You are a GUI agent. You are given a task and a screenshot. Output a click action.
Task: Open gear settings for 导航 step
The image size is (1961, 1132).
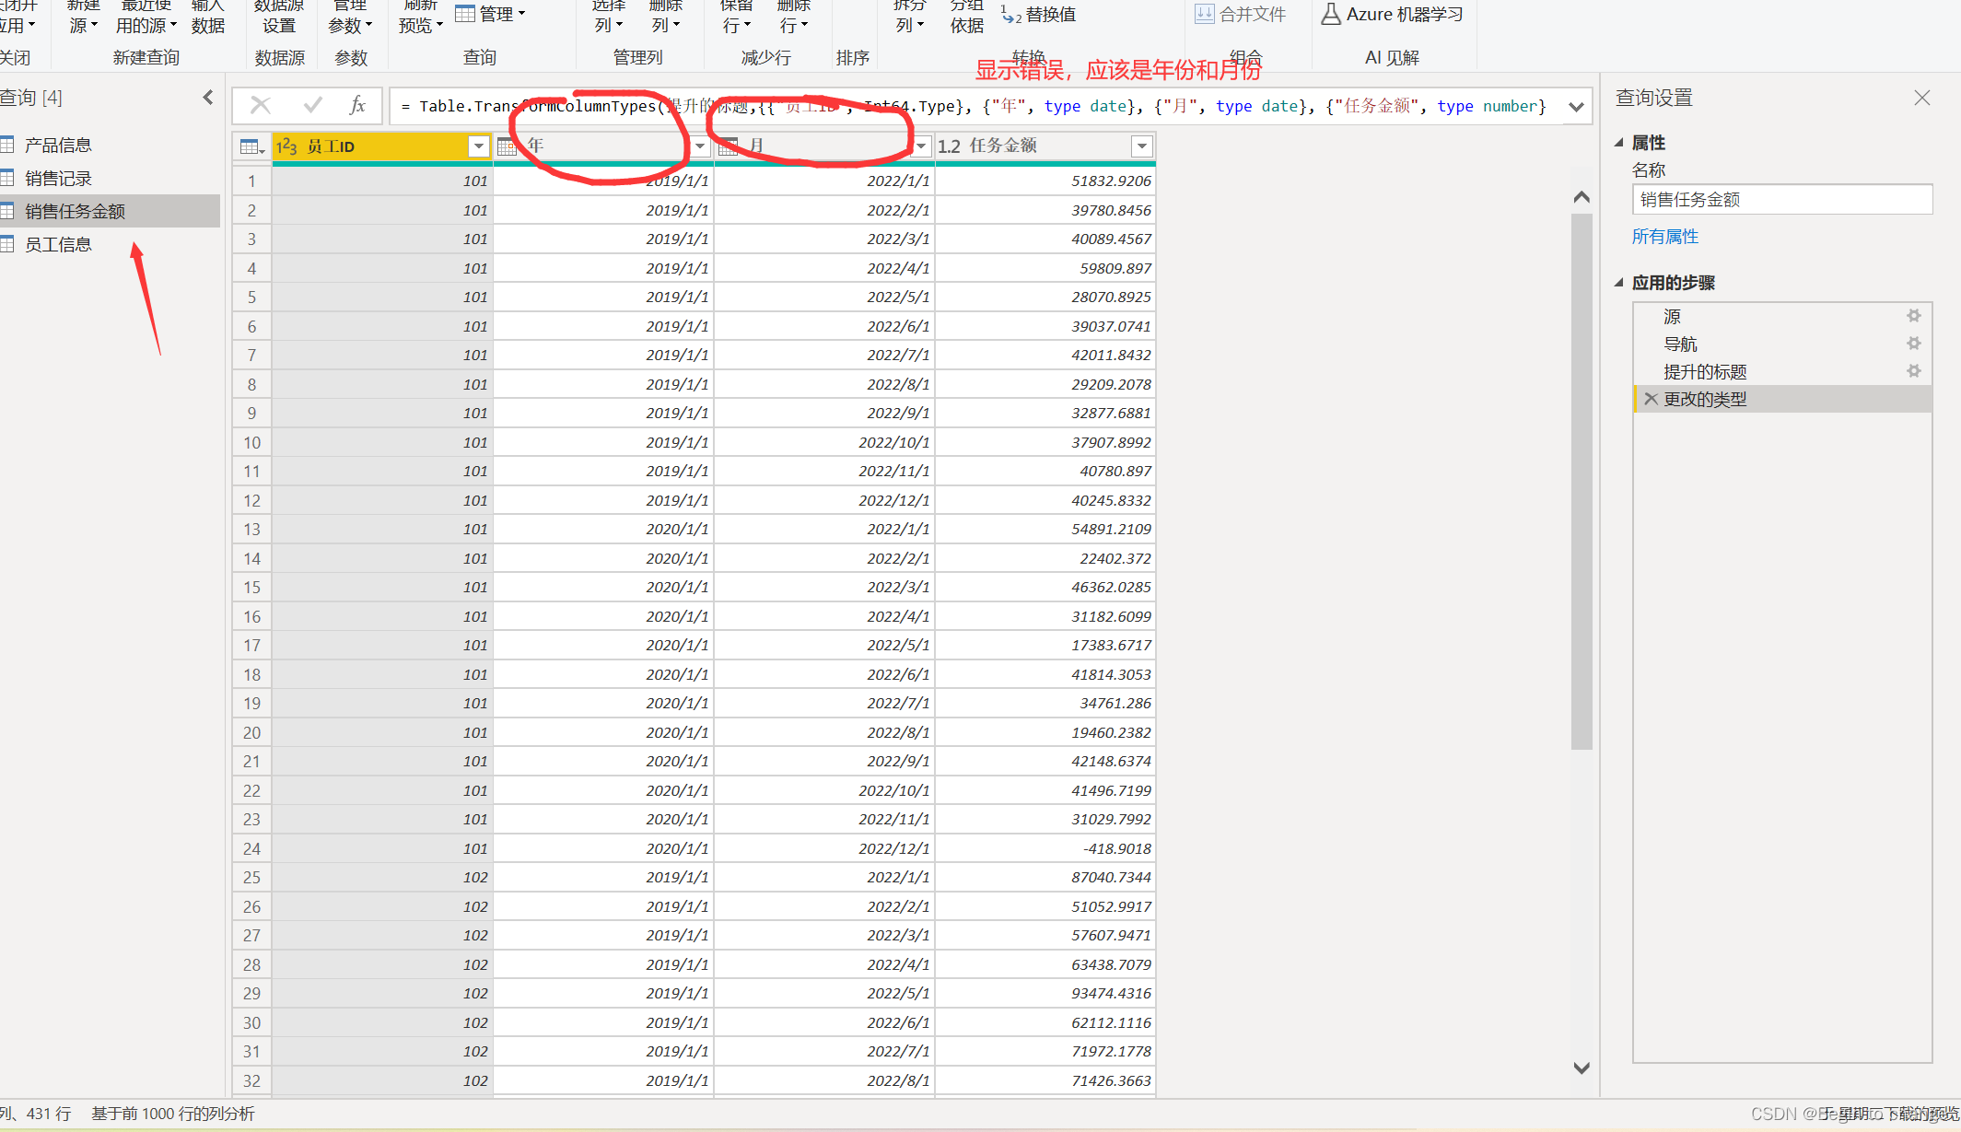(x=1913, y=344)
